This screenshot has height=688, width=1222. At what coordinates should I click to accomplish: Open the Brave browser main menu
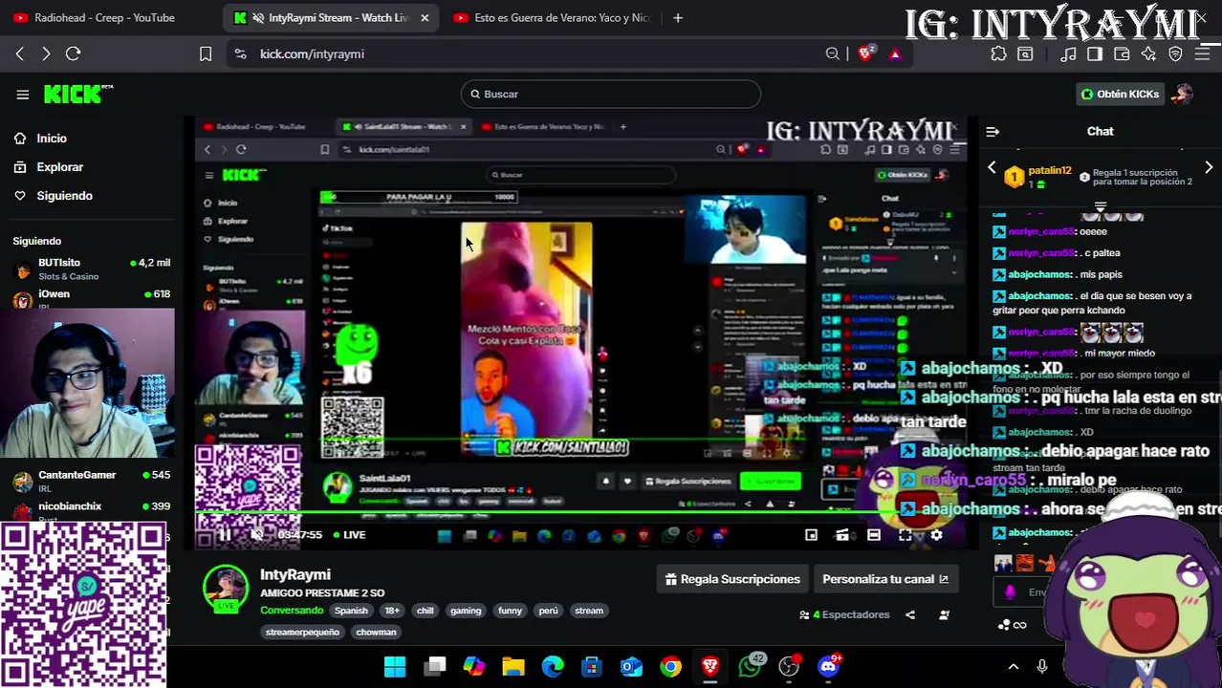(1203, 54)
